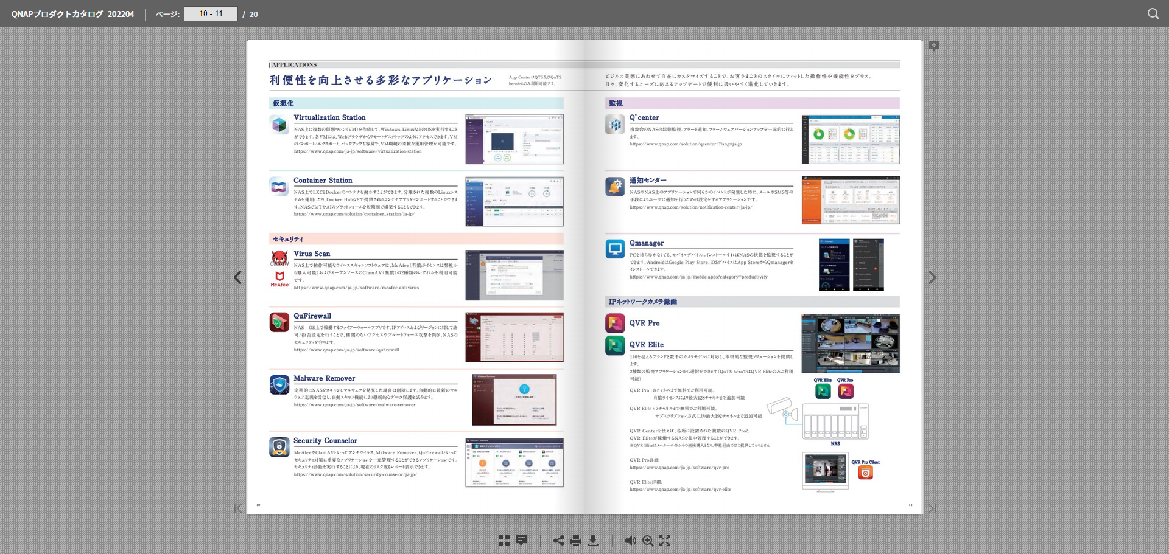Click the Q'center dashboard screenshot
Screen dimensions: 1169x554
[x=850, y=139]
